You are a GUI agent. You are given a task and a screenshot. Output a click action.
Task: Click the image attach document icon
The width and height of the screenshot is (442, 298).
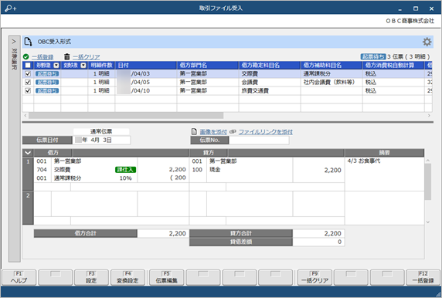(x=194, y=131)
